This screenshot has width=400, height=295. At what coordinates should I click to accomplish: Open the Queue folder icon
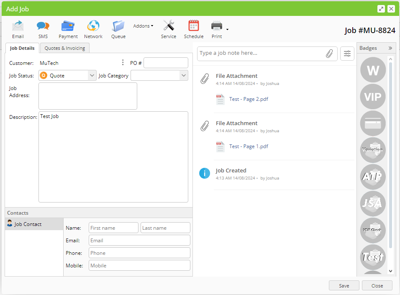pos(118,29)
